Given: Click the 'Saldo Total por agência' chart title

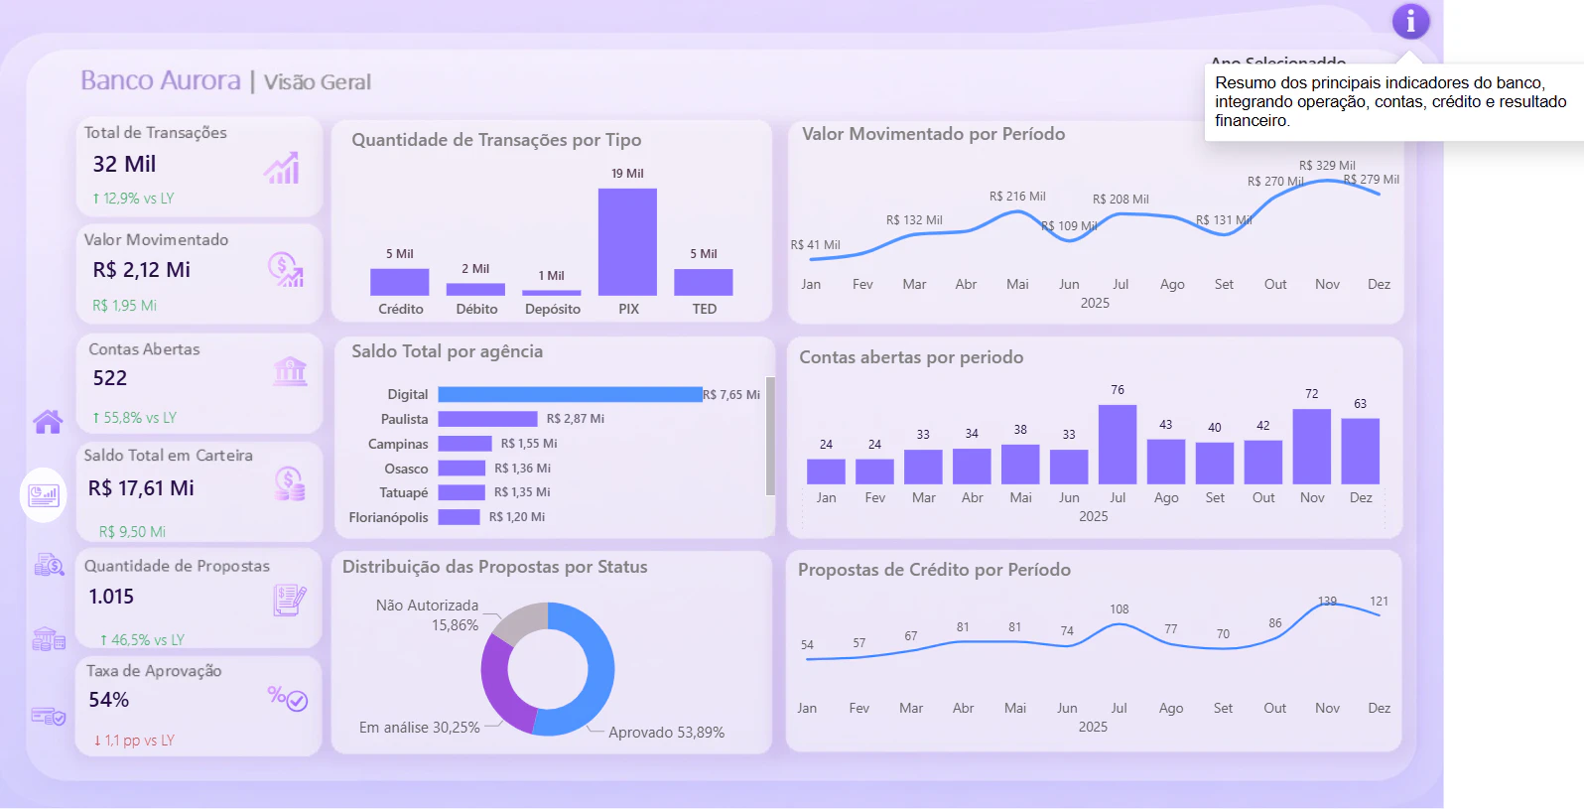Looking at the screenshot, I should pyautogui.click(x=447, y=351).
